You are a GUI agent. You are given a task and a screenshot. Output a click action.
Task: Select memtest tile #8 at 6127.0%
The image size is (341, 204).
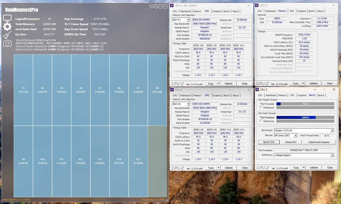click(157, 90)
